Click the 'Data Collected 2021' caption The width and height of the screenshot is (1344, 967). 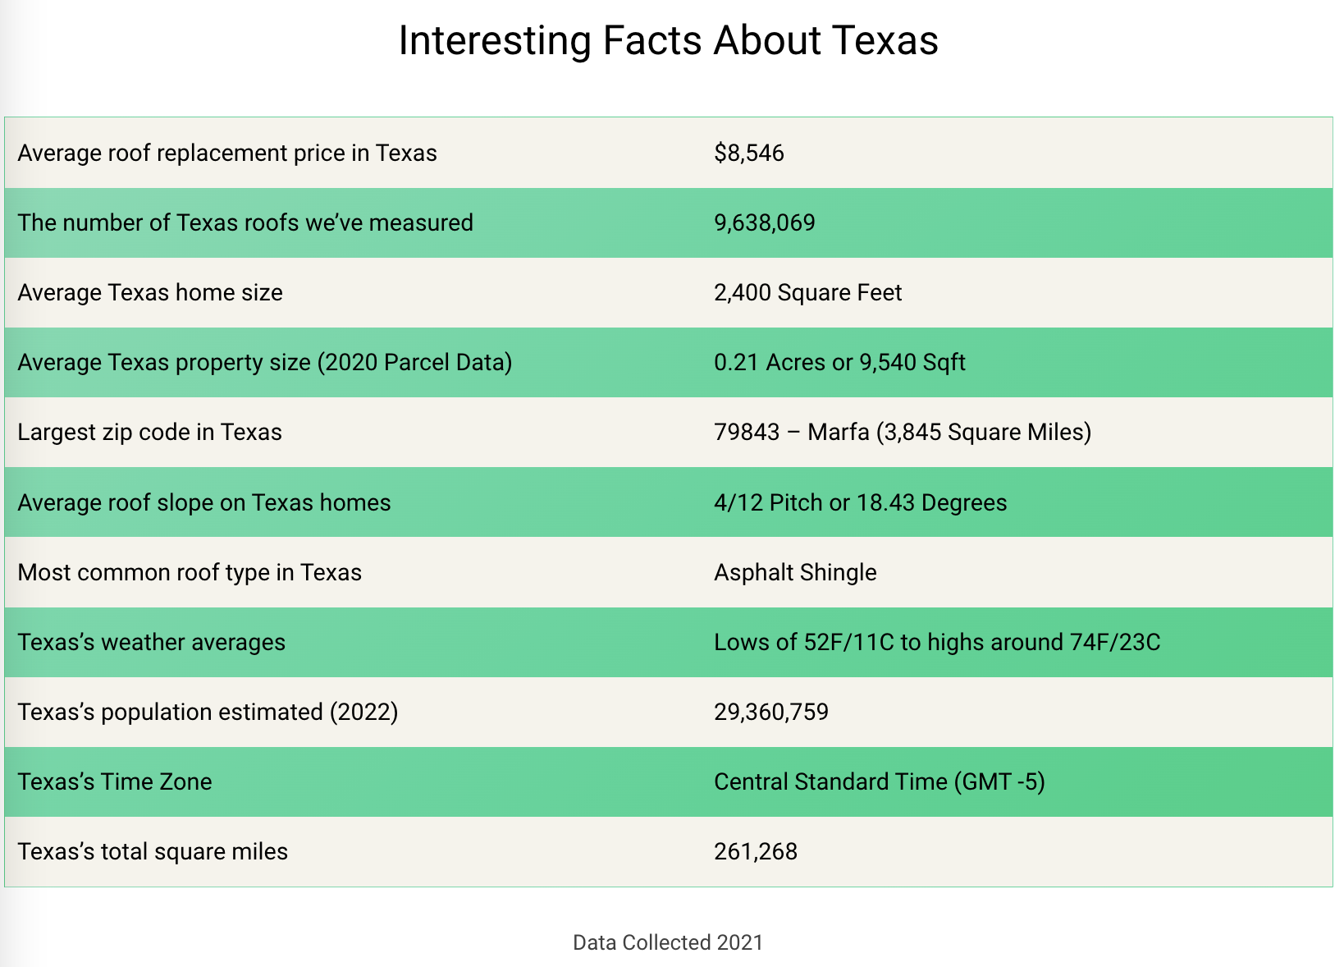click(668, 942)
